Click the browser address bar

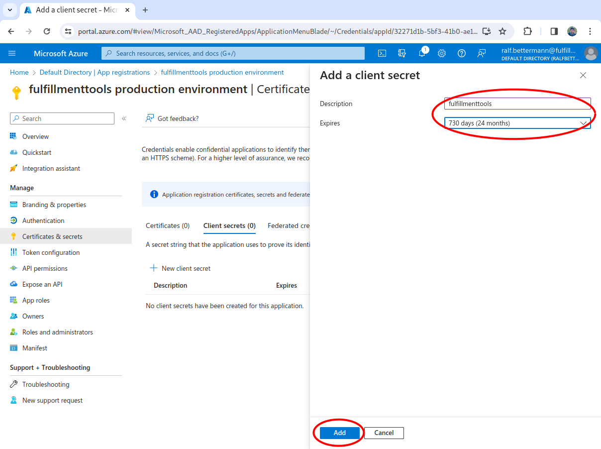(x=278, y=31)
